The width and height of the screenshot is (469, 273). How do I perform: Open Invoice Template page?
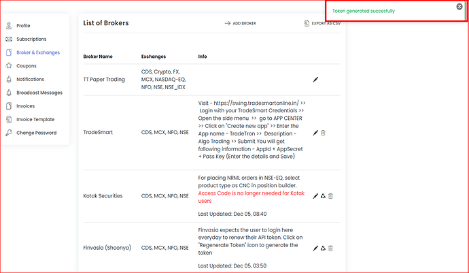tap(35, 119)
